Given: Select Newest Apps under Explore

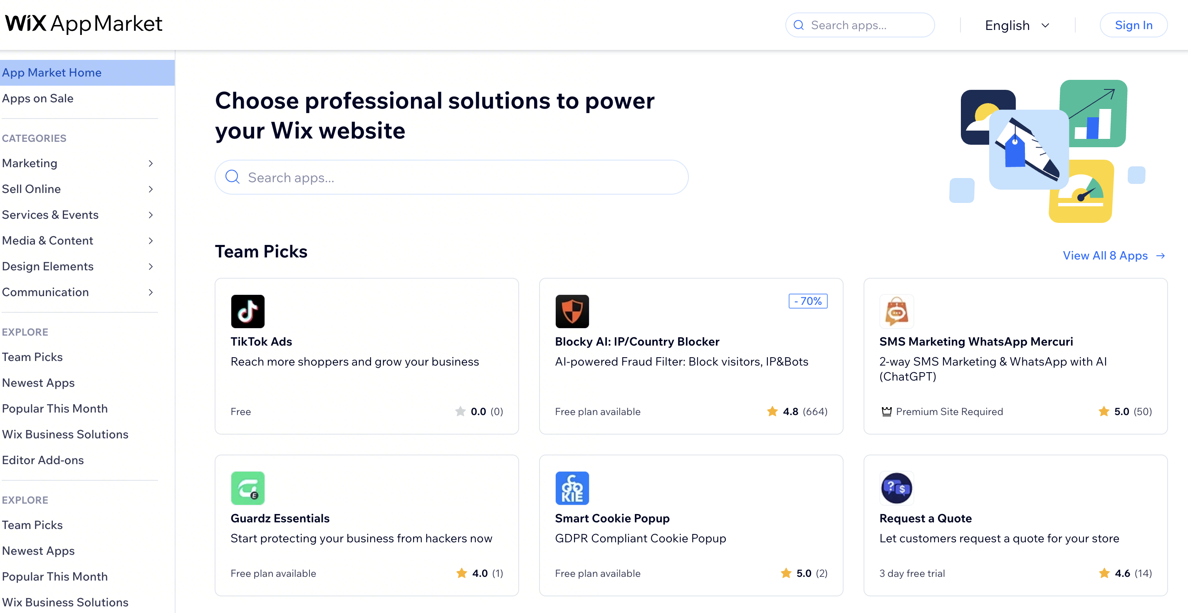Looking at the screenshot, I should [x=38, y=382].
